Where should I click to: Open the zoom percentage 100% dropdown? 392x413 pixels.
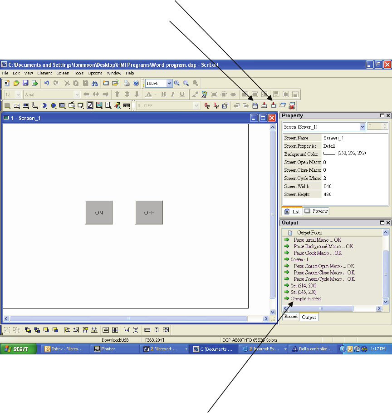[169, 84]
